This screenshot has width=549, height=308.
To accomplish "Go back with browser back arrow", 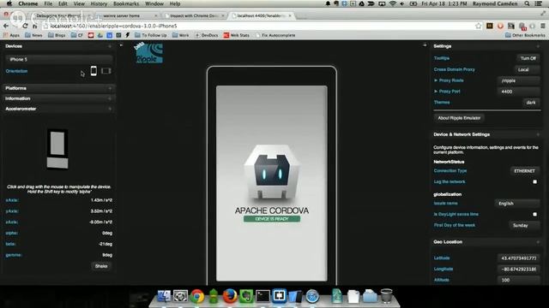I will coord(6,26).
